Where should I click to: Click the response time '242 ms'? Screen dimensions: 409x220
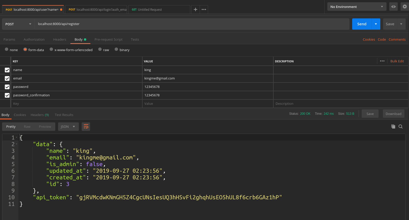(329, 114)
